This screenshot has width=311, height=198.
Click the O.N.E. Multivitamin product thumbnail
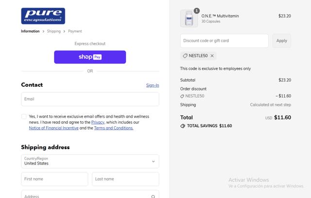[189, 18]
